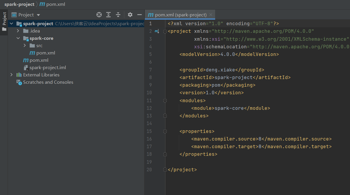The height and width of the screenshot is (195, 350).
Task: Click the src folder icon
Action: point(32,45)
